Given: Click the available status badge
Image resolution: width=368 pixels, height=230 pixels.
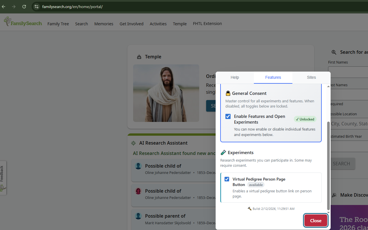Looking at the screenshot, I should [256, 185].
